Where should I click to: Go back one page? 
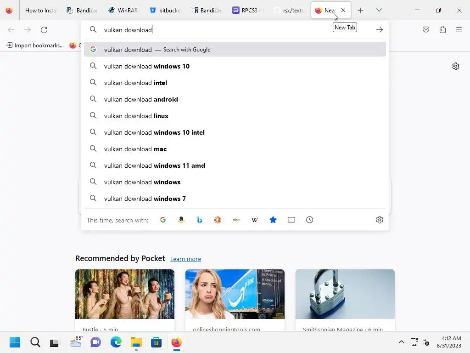11,30
